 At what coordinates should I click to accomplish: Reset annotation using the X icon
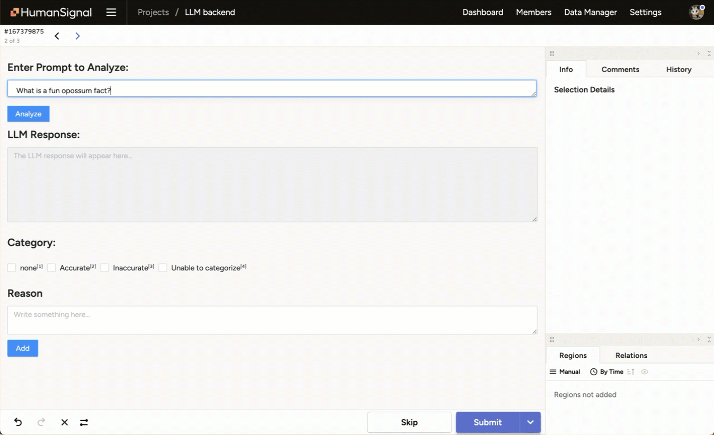click(64, 422)
